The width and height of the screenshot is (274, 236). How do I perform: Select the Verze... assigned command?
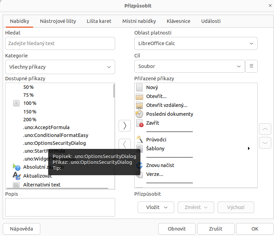coord(155,174)
